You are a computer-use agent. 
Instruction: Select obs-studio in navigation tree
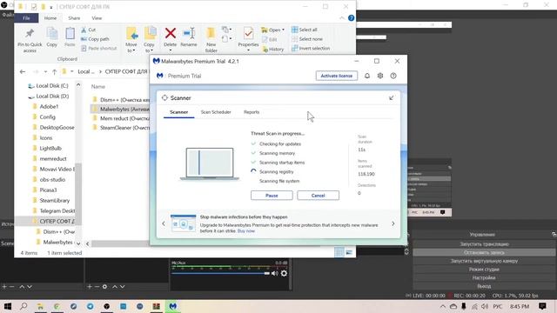[x=52, y=180]
